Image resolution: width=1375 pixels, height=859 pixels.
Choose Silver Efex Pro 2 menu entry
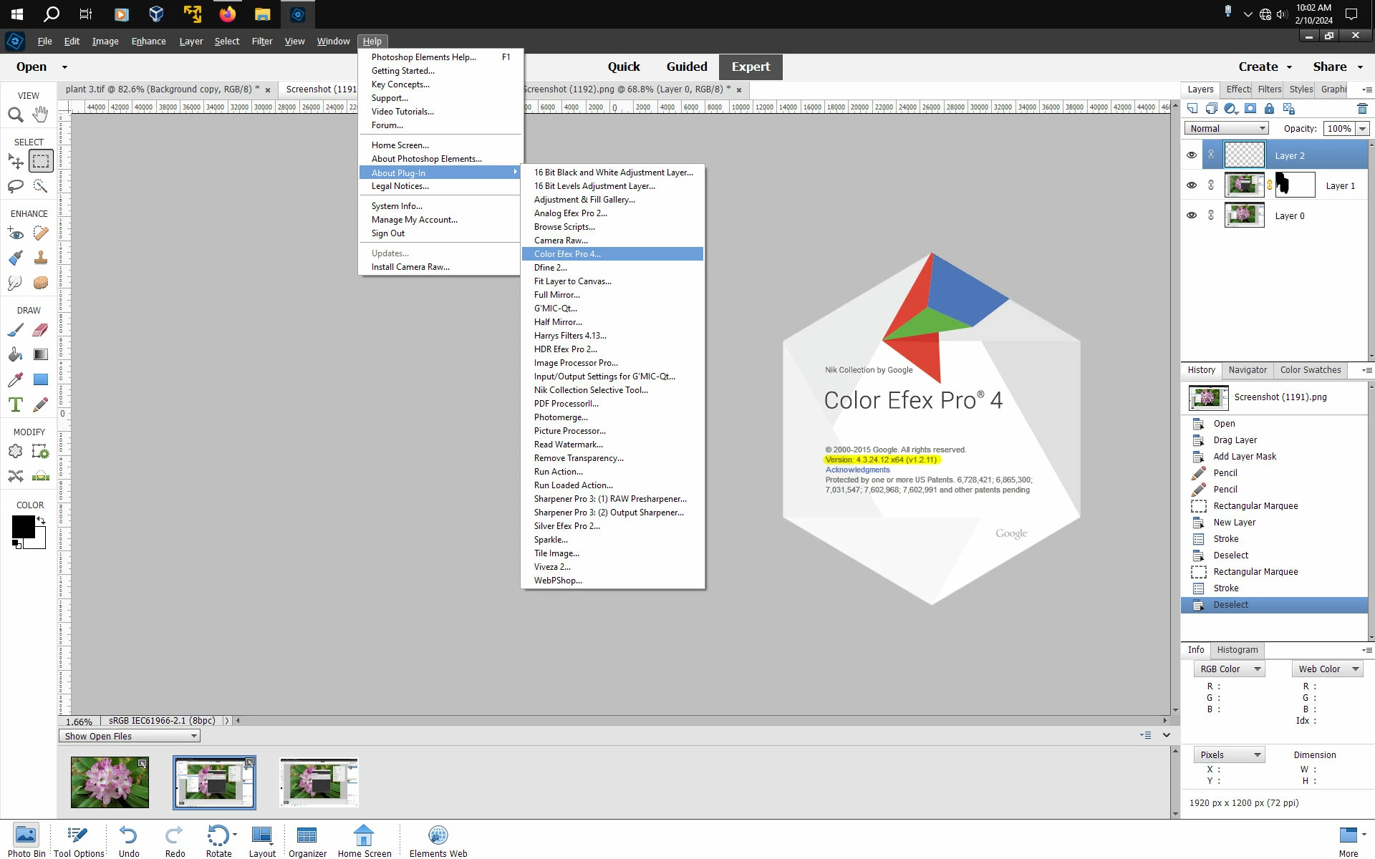566,526
